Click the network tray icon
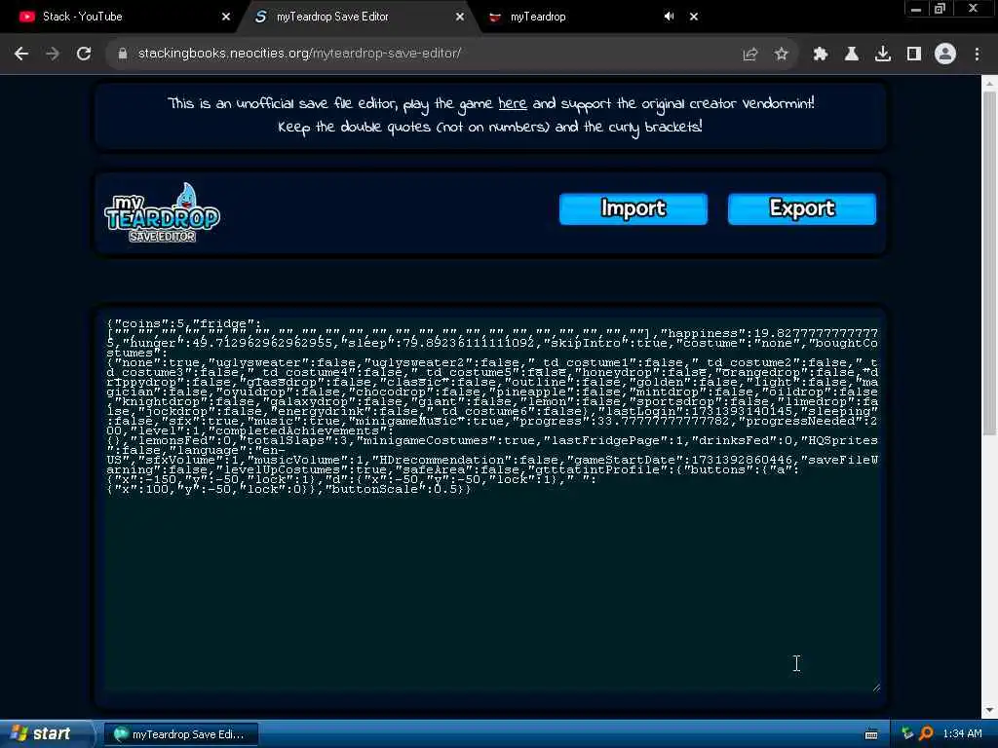Viewport: 998px width, 748px height. tap(907, 734)
